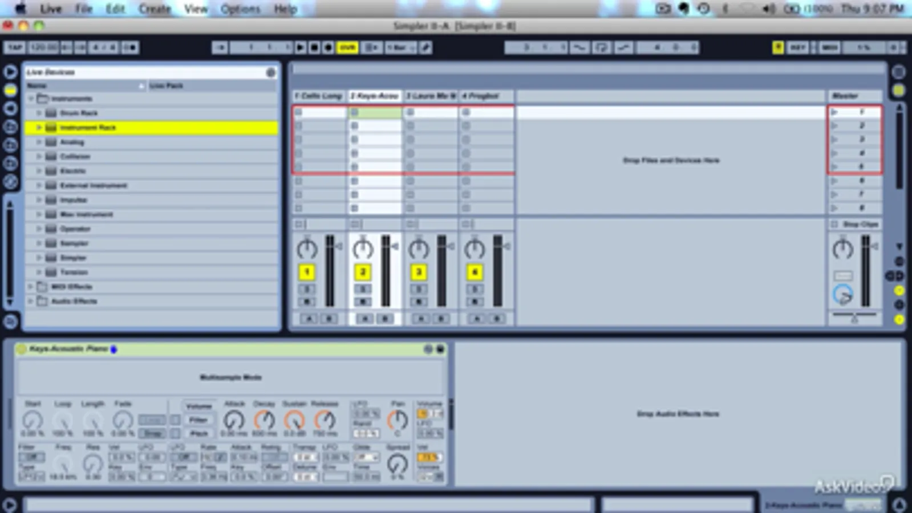
Task: Open File Browser 2 icon
Action: tap(10, 145)
